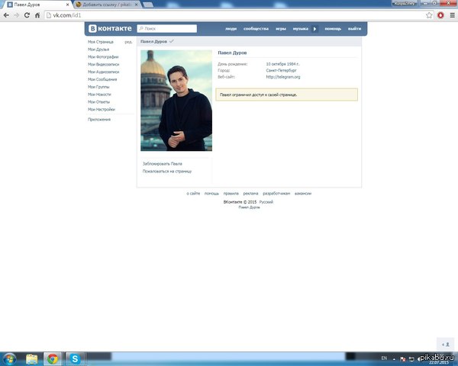Click the Chrome icon in taskbar

(53, 358)
